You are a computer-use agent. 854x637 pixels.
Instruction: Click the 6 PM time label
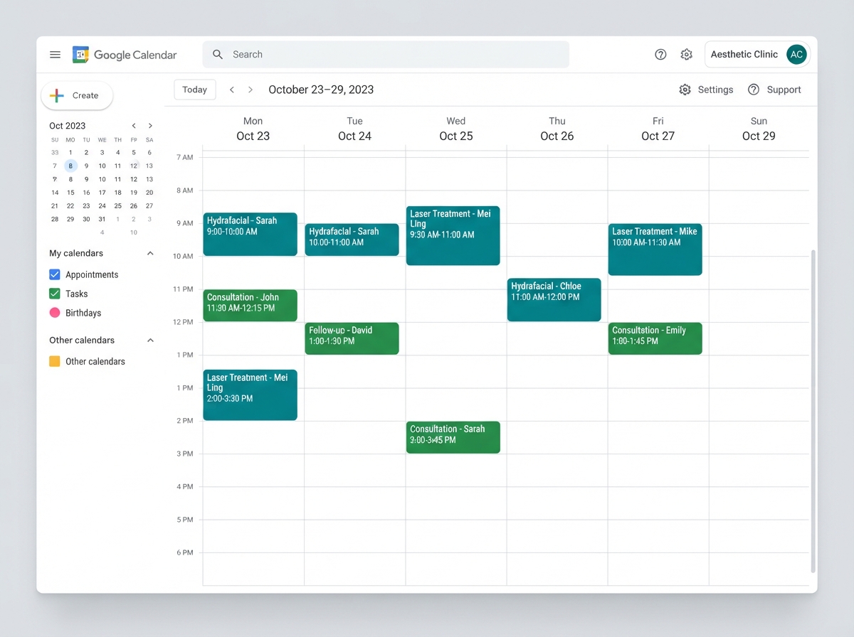(x=184, y=552)
